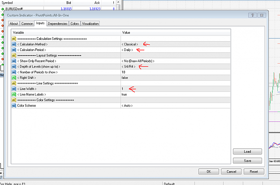Select the Show Only Recent Period label
The image size is (280, 185).
(37, 61)
